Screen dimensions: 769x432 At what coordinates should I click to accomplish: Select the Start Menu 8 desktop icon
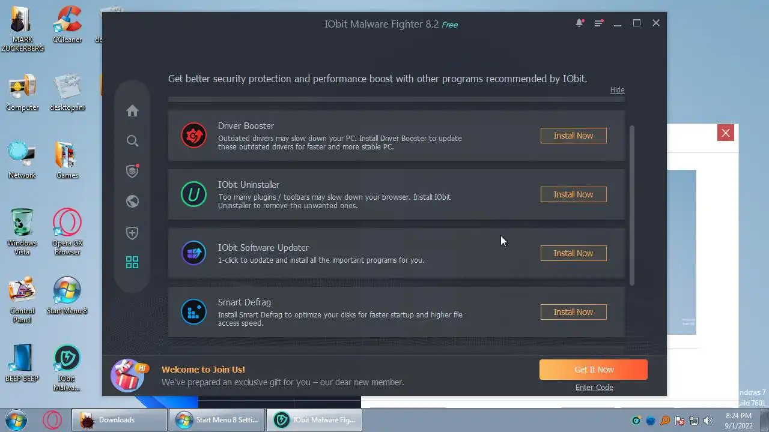pyautogui.click(x=67, y=296)
